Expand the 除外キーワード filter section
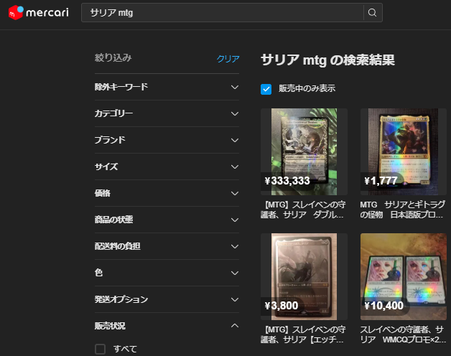Image resolution: width=451 pixels, height=356 pixels. coord(167,87)
